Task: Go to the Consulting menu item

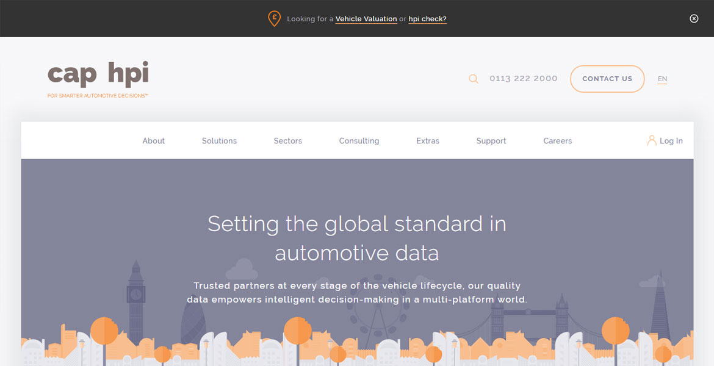Action: point(359,141)
